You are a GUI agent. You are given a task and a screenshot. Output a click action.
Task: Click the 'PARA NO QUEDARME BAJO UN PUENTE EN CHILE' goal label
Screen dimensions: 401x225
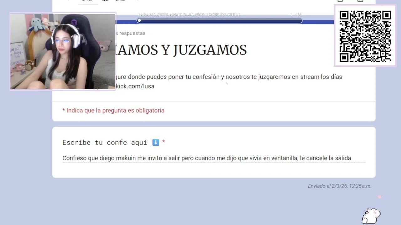click(189, 15)
